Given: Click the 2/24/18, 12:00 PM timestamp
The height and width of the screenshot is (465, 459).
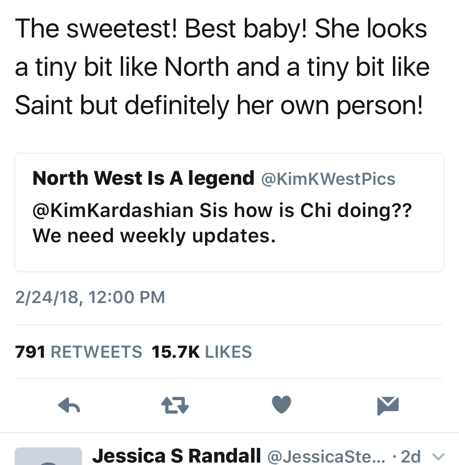Looking at the screenshot, I should 90,297.
